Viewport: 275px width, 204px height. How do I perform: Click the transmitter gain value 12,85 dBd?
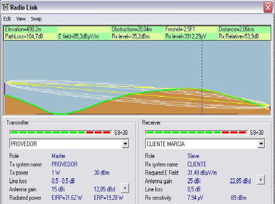[104, 189]
